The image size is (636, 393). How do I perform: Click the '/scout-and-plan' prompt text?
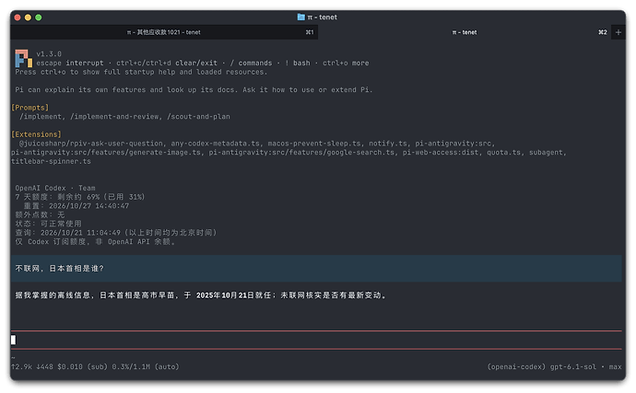198,117
